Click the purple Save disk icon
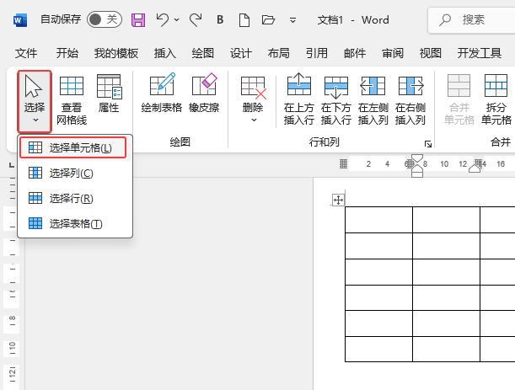 (x=138, y=20)
